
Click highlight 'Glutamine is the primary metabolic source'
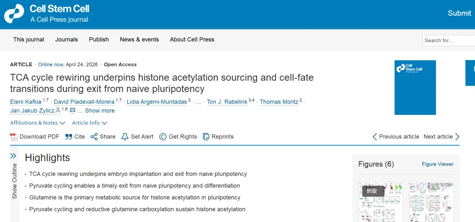(135, 197)
